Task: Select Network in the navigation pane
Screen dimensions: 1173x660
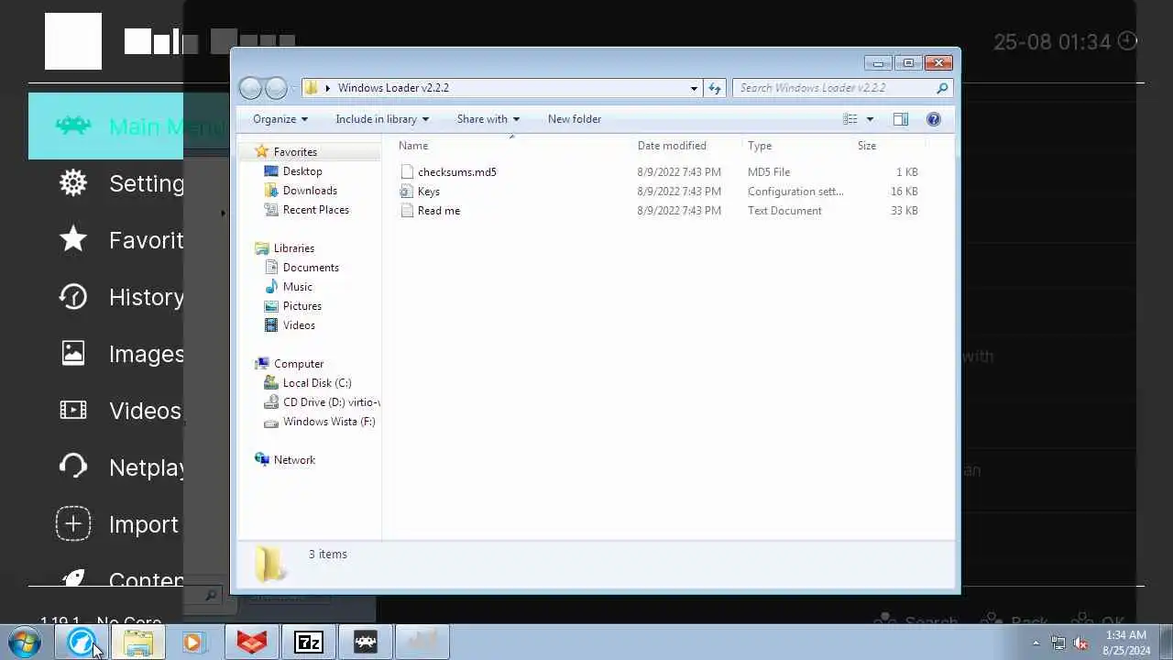Action: click(294, 460)
